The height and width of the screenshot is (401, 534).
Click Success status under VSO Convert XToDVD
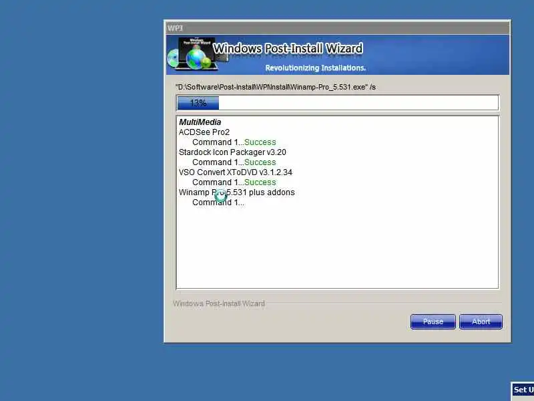(x=260, y=182)
